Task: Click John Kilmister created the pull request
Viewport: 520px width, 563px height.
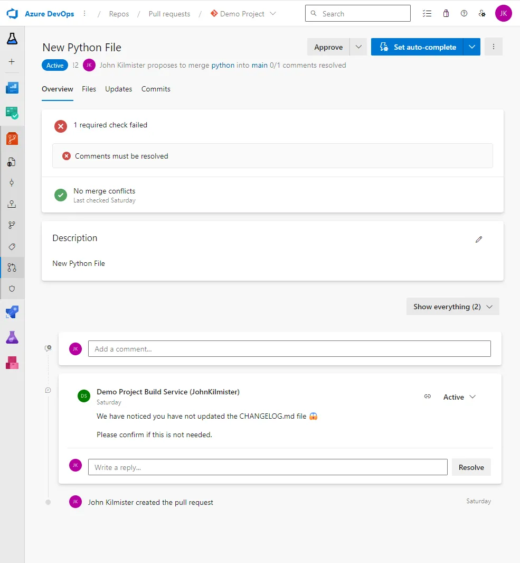Action: coord(150,502)
